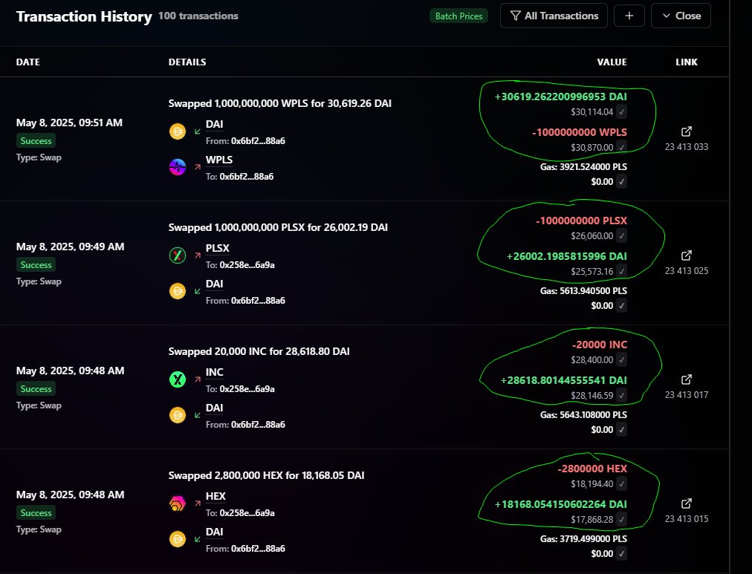The height and width of the screenshot is (574, 752).
Task: Click the DAI token icon in PLSX swap
Action: (178, 291)
